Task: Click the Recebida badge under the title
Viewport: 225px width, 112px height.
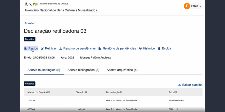Action: click(30, 39)
